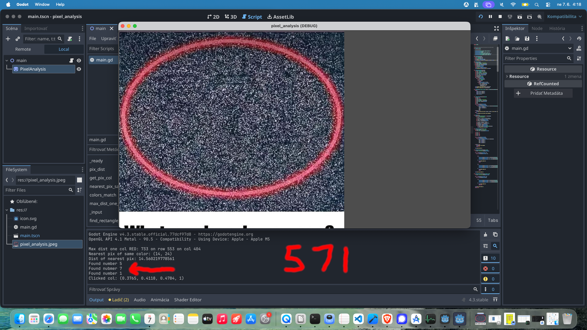Open the Upraviť menu in script editor

[x=109, y=38]
